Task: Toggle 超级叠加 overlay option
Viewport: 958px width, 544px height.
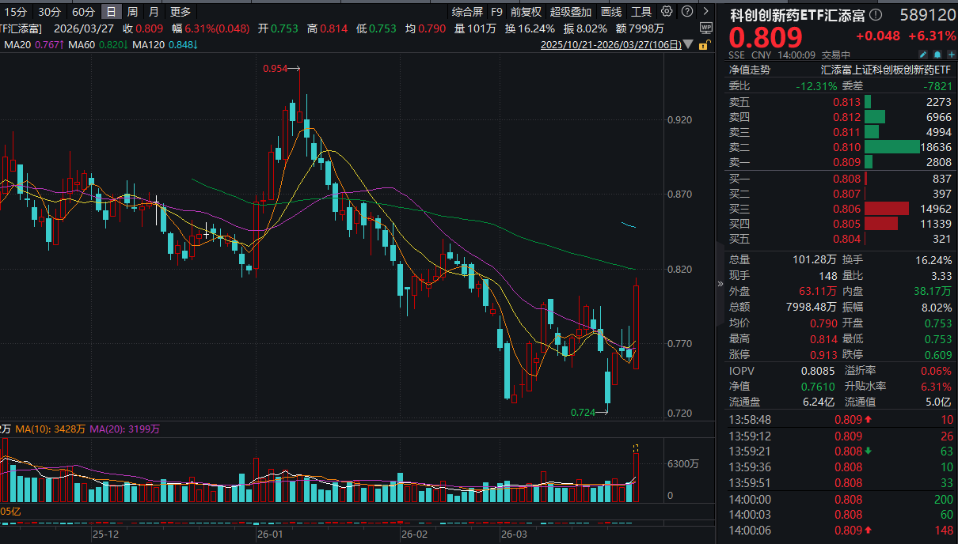Action: click(x=571, y=12)
